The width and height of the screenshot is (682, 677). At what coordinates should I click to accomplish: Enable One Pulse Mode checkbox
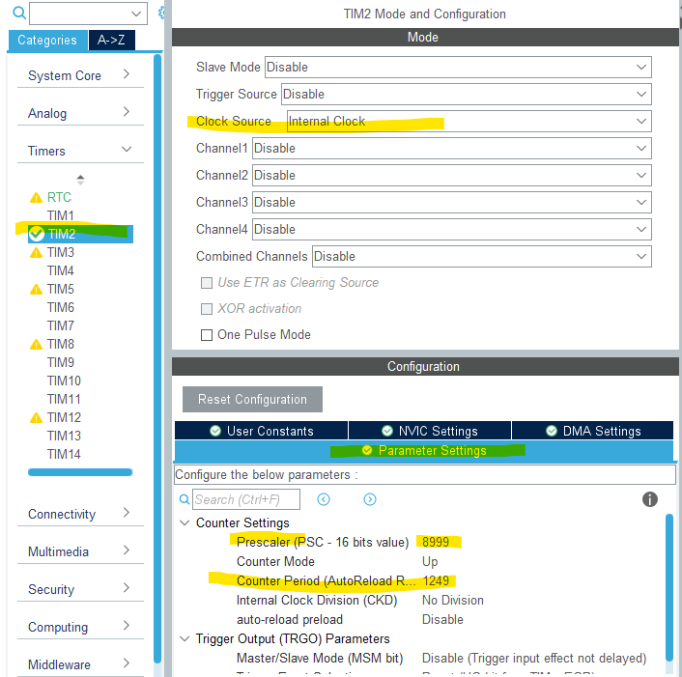207,335
